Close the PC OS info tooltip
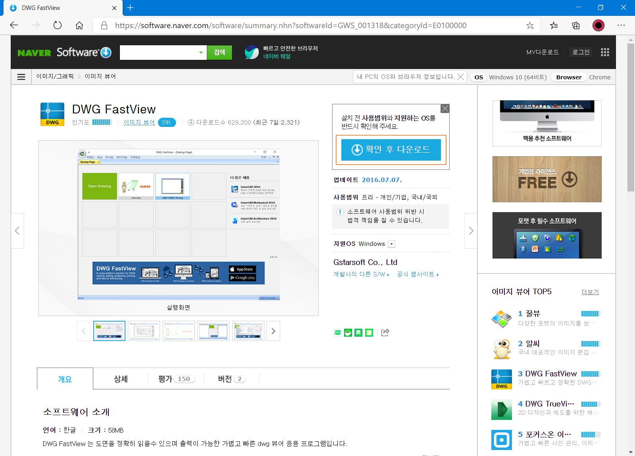The height and width of the screenshot is (456, 635). (460, 77)
